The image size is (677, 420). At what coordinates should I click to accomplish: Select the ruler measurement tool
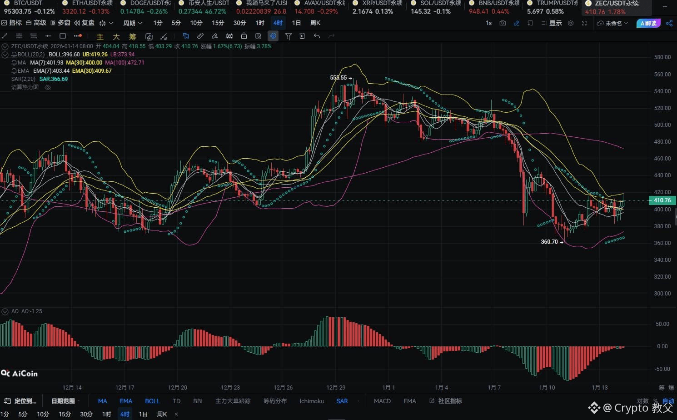200,36
